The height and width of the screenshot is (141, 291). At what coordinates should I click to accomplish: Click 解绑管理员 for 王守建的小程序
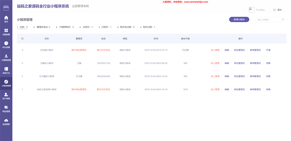point(255,76)
